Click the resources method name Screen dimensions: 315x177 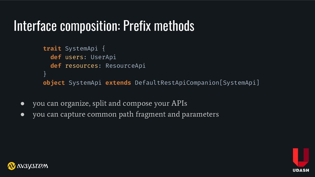(x=82, y=66)
